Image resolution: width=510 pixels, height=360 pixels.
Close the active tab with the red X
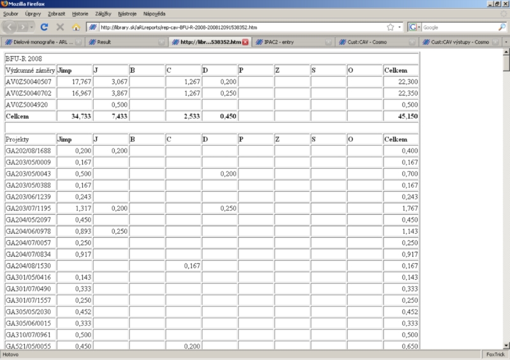coord(245,42)
